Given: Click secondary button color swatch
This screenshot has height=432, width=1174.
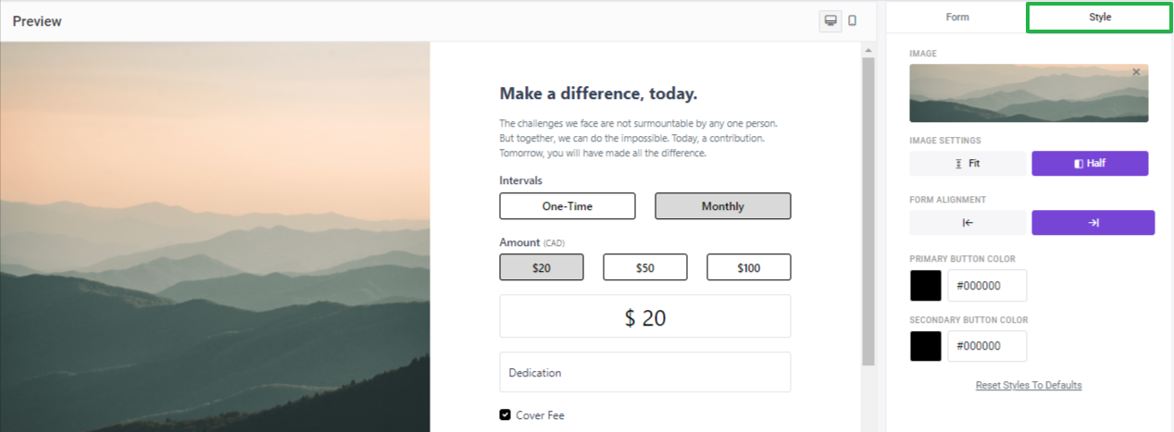Looking at the screenshot, I should click(926, 346).
